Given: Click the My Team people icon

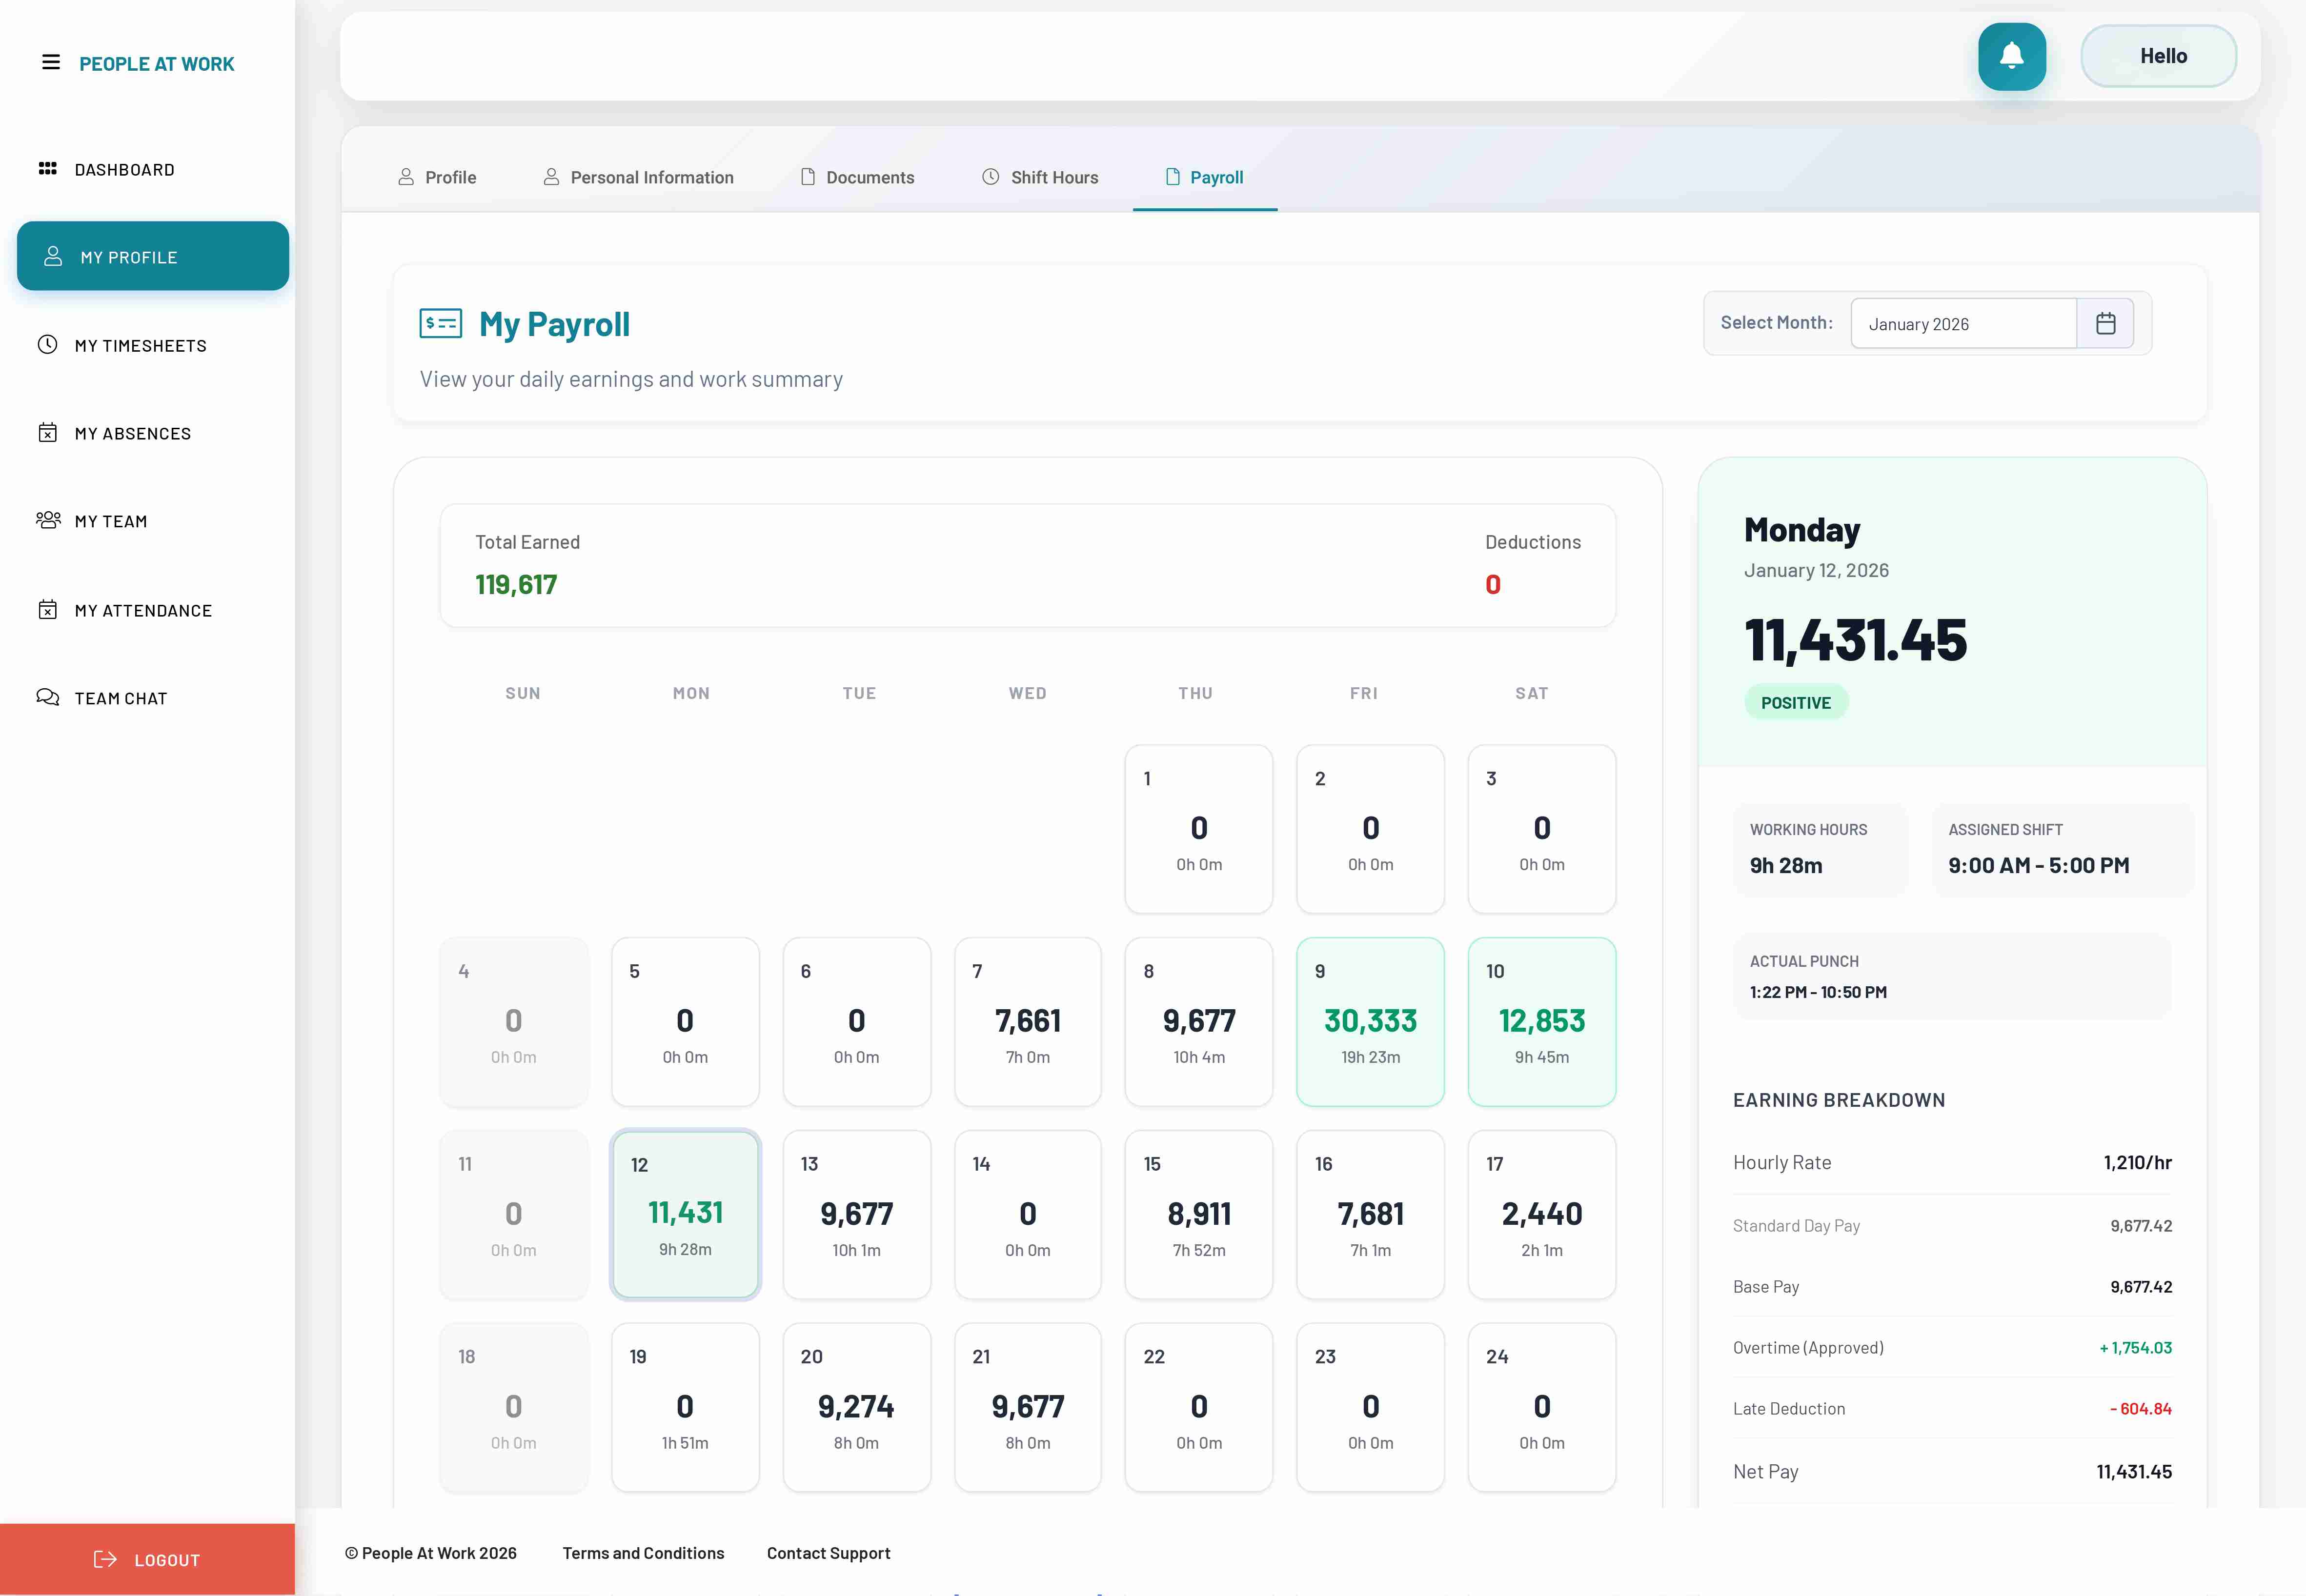Looking at the screenshot, I should tap(47, 520).
